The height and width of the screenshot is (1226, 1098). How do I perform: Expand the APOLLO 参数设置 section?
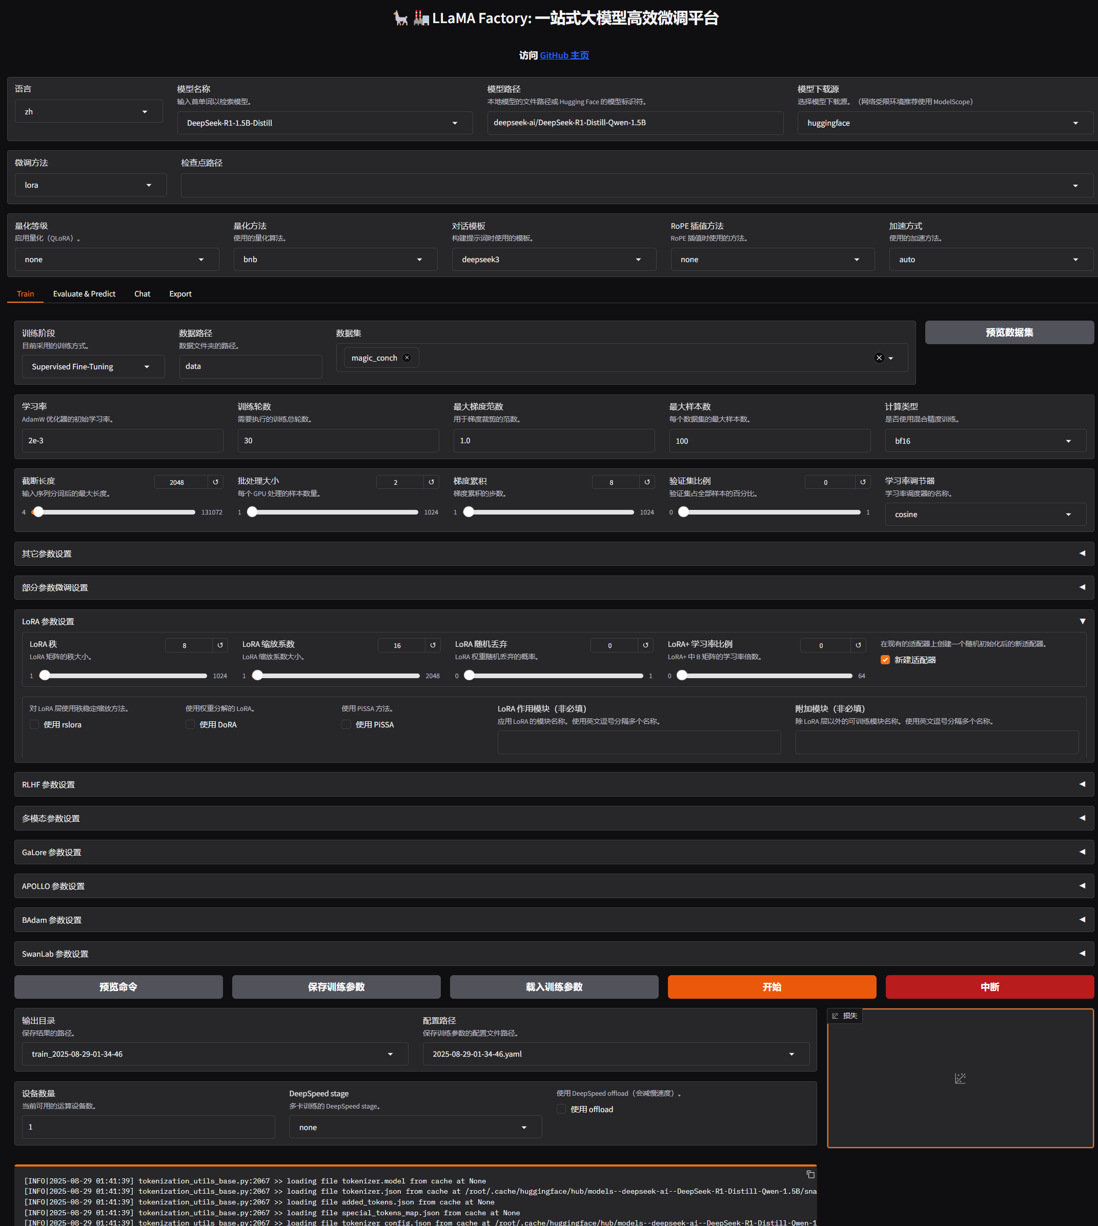coord(554,885)
